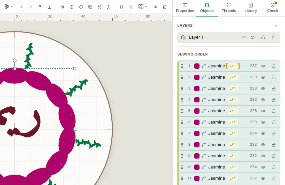Click the SEWING ORDER heading
The image size is (285, 185).
(192, 54)
